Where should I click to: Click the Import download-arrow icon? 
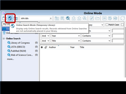coord(74,18)
